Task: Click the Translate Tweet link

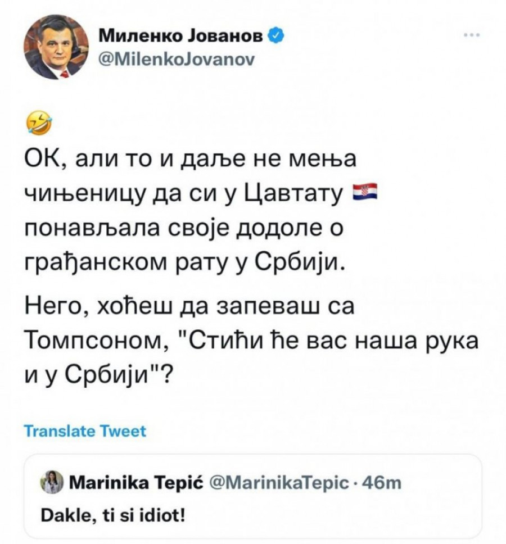Action: pos(86,431)
